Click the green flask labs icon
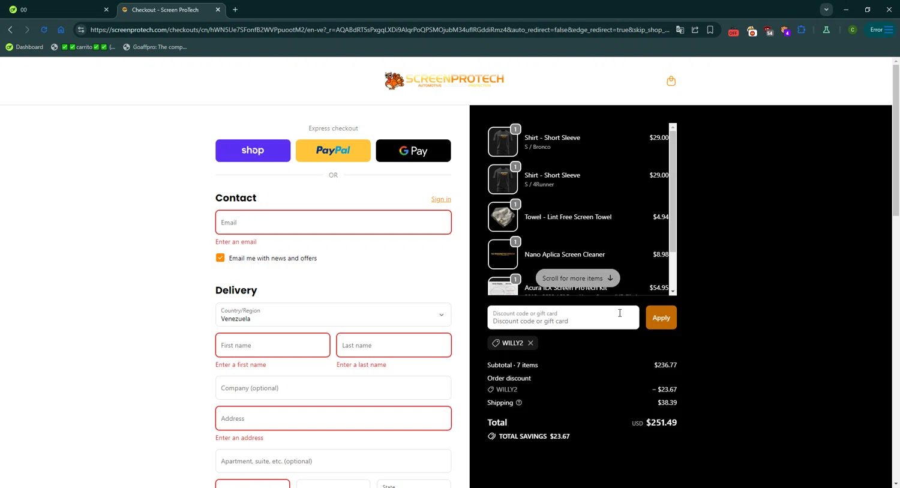Screen dimensions: 900x488 [x=826, y=29]
